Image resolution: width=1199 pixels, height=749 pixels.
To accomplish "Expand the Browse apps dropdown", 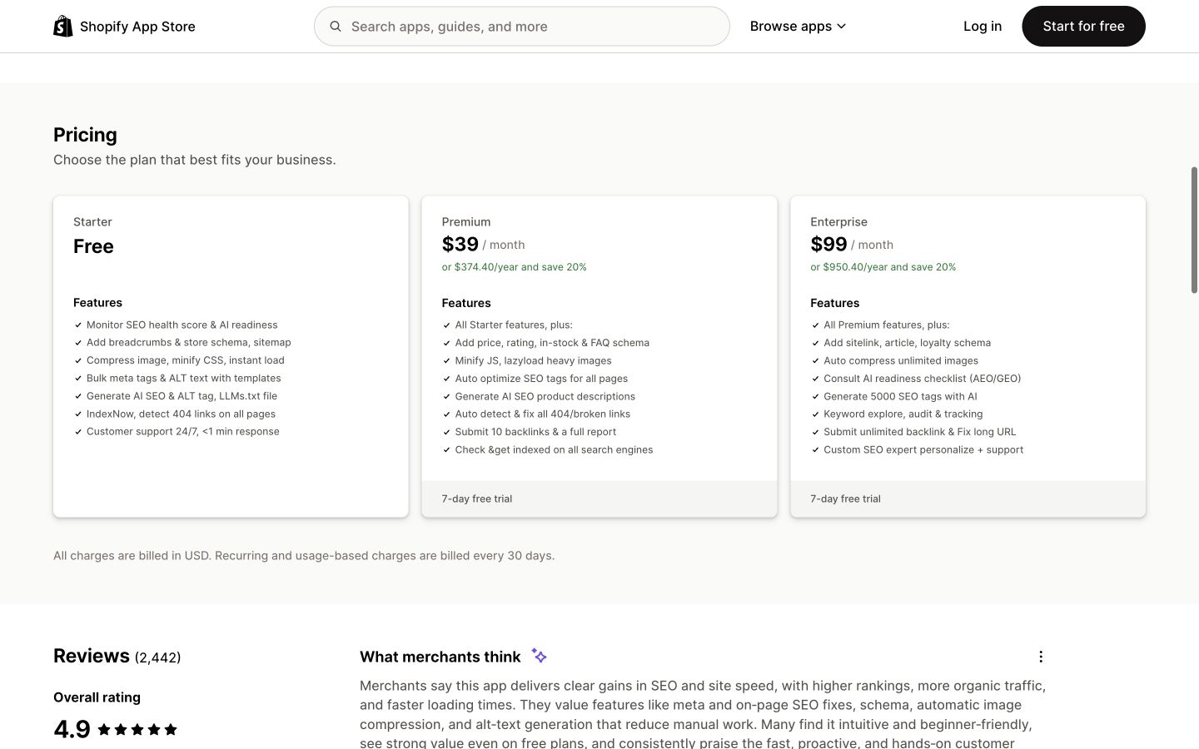I will pyautogui.click(x=798, y=27).
